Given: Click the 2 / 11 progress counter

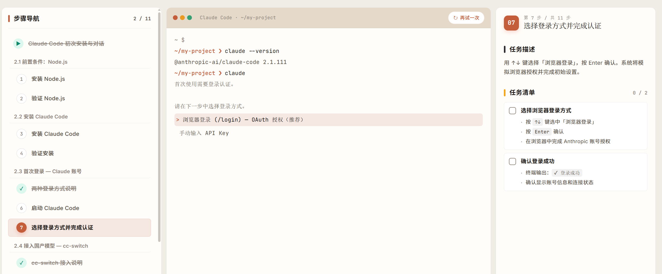Looking at the screenshot, I should [142, 18].
